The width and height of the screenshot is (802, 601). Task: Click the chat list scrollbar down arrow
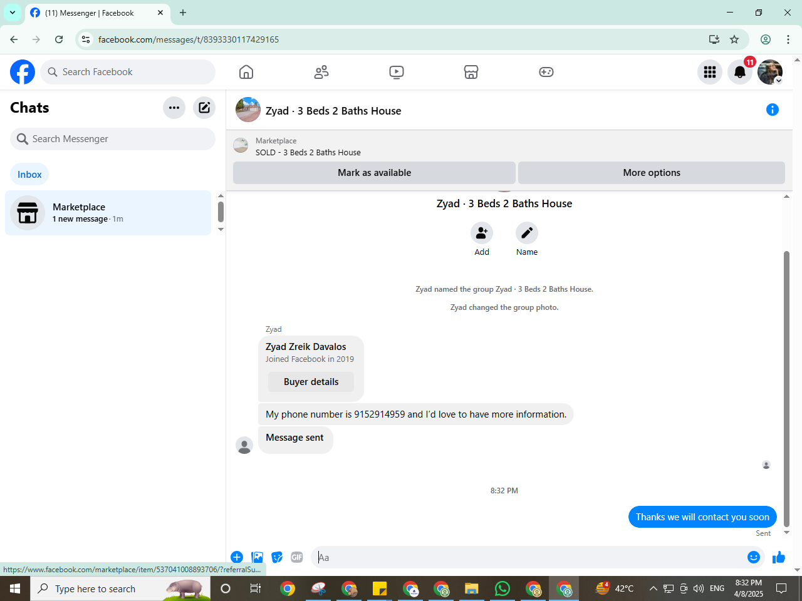pyautogui.click(x=221, y=230)
